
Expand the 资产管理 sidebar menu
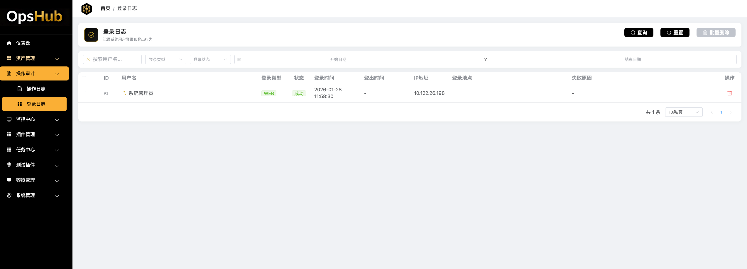point(34,58)
